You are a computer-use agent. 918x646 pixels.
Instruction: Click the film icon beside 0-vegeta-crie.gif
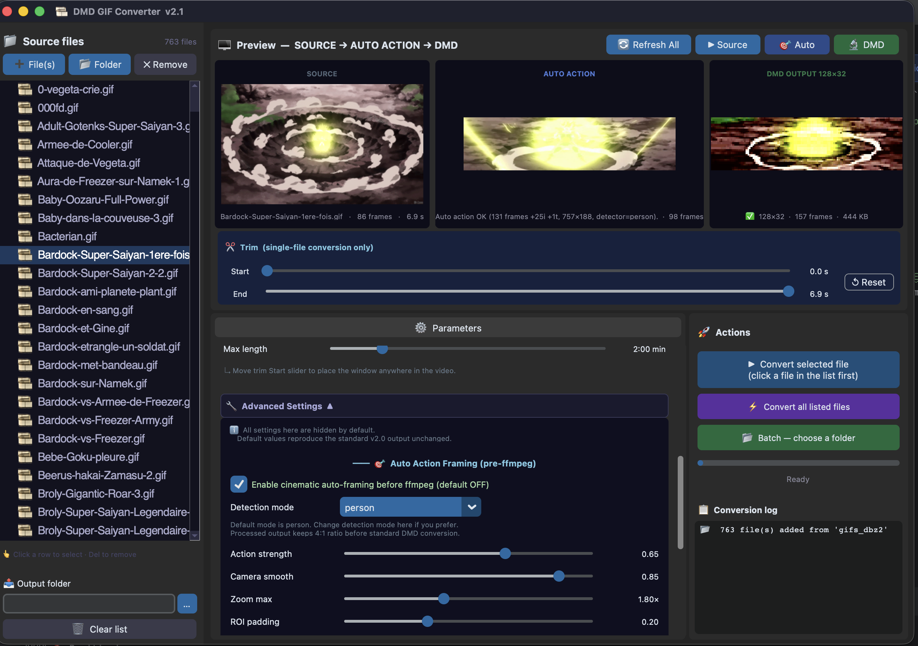click(x=25, y=89)
